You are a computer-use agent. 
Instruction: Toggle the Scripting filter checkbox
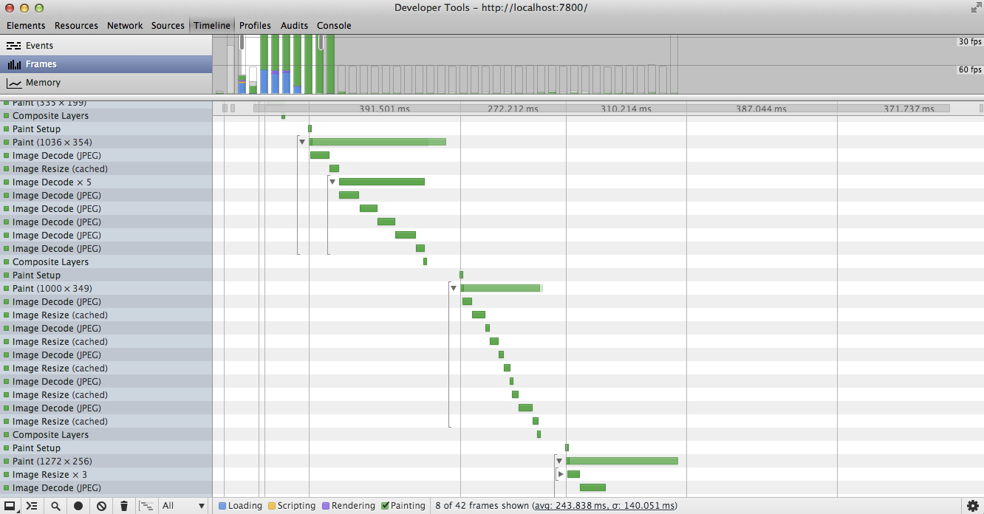click(271, 506)
